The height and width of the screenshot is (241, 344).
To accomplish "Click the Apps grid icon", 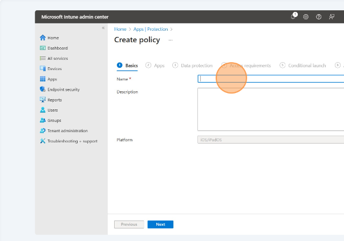I will point(43,79).
